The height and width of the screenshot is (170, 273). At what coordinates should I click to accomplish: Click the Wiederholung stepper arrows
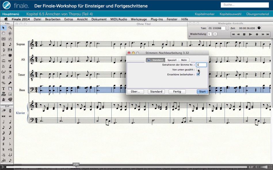(x=215, y=34)
